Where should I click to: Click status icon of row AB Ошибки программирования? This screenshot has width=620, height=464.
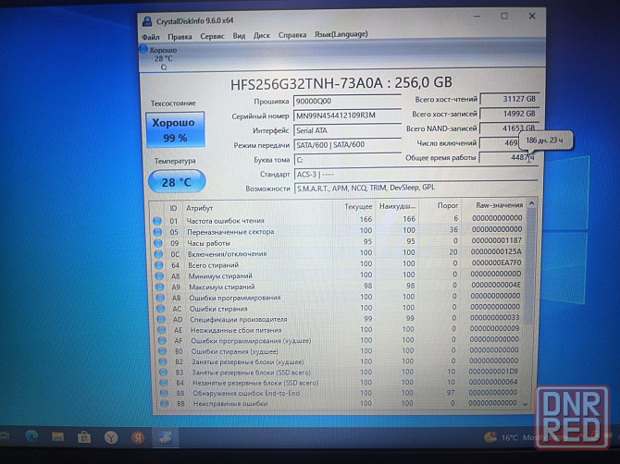(160, 298)
